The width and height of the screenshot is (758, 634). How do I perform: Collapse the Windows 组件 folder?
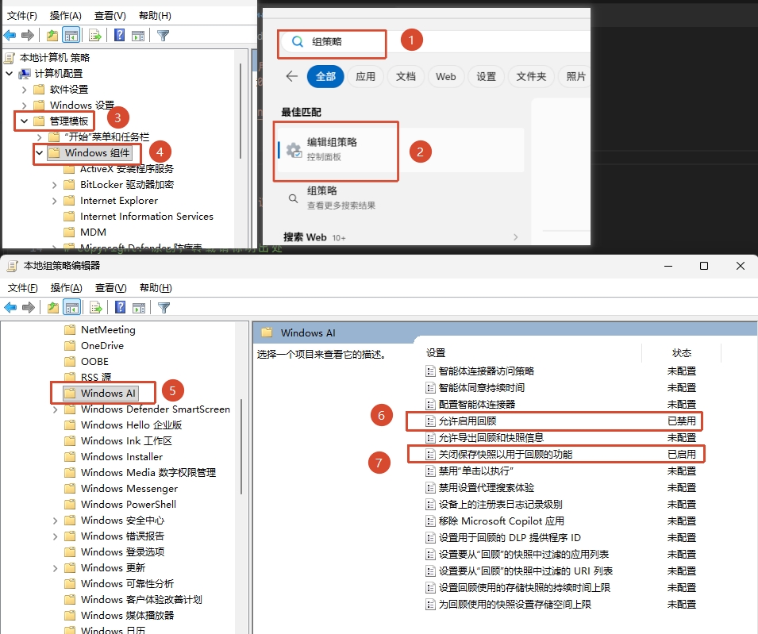point(40,152)
